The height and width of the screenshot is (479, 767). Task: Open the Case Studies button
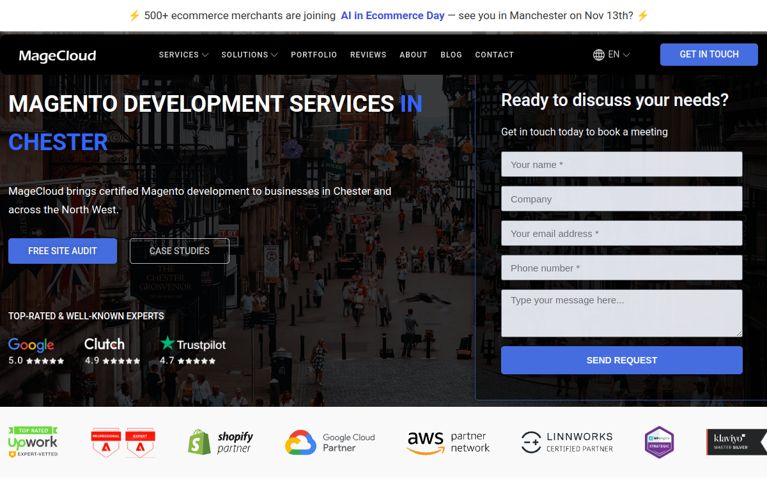coord(180,251)
